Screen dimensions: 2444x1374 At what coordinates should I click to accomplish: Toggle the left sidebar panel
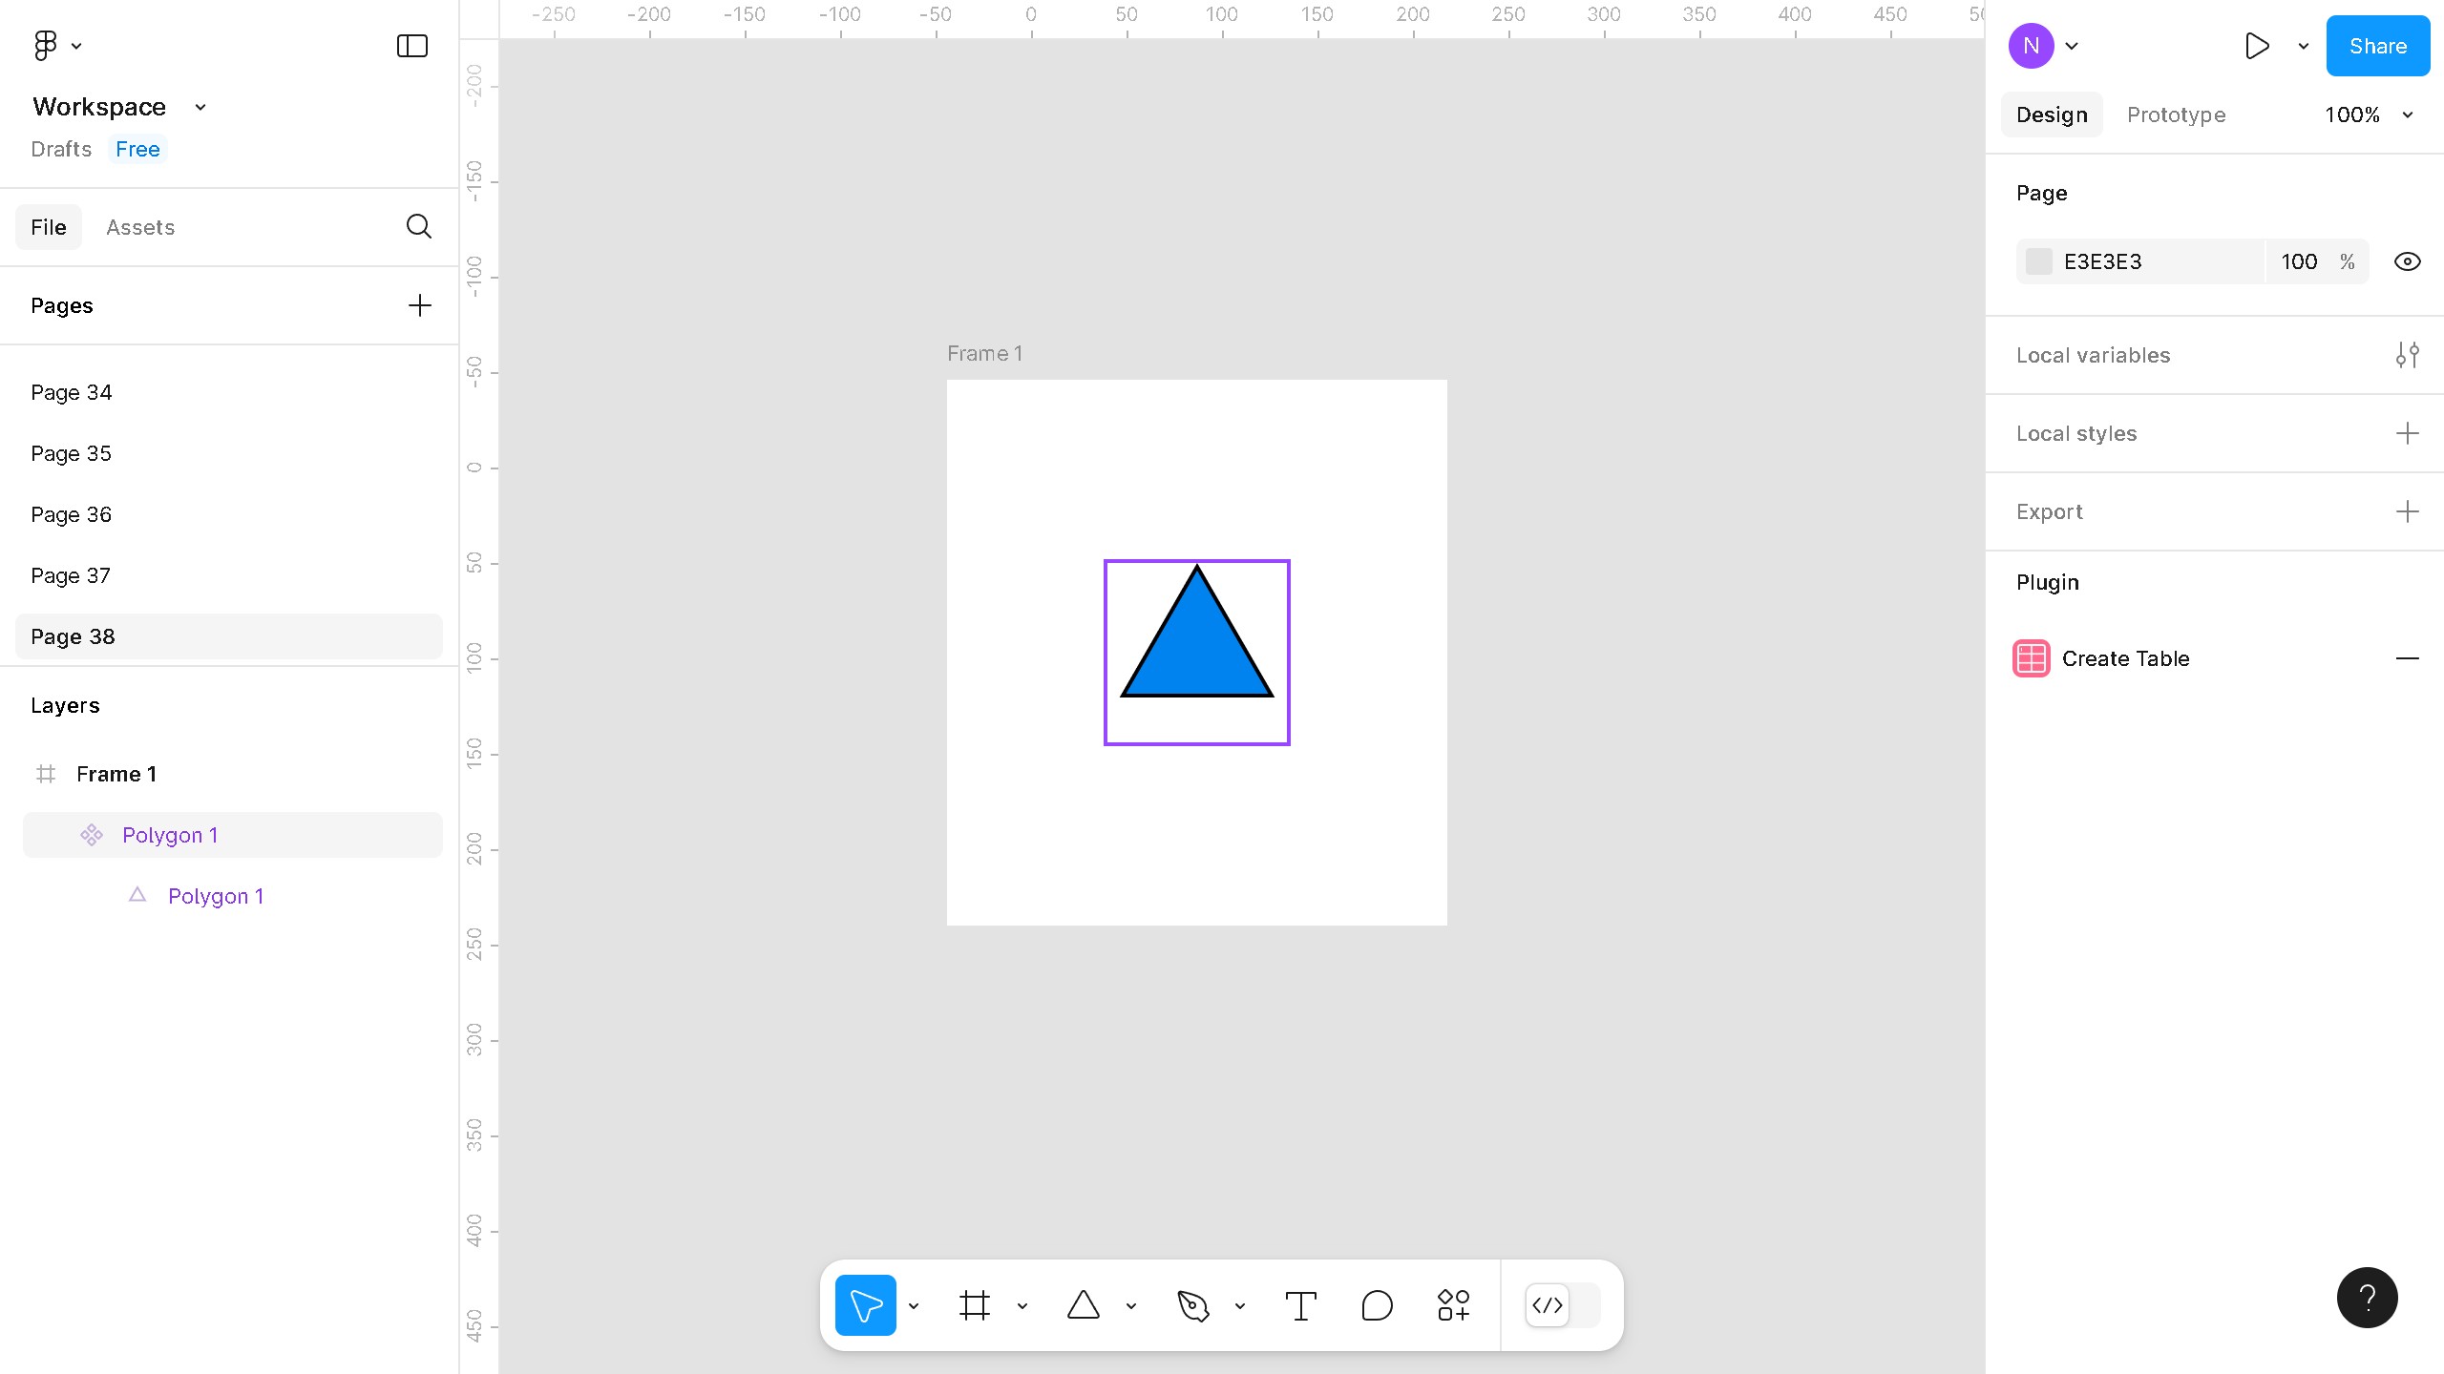point(410,45)
